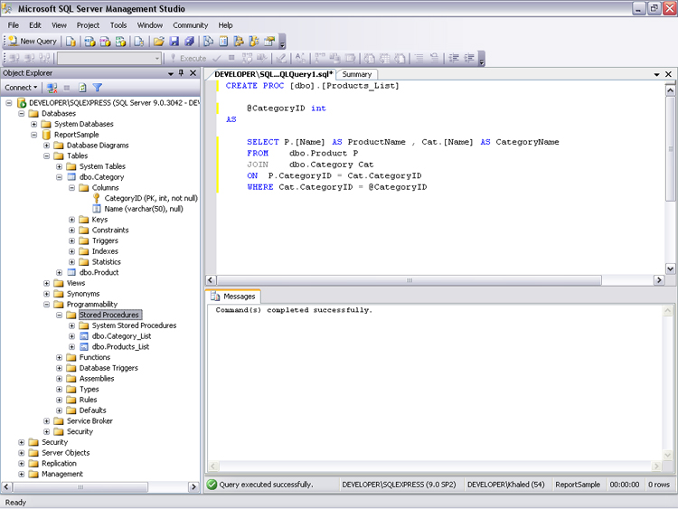
Task: Select the Views folder
Action: pos(76,283)
